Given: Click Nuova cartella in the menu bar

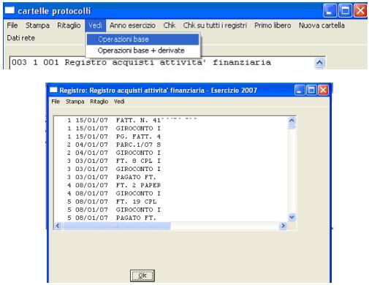Looking at the screenshot, I should [x=322, y=26].
